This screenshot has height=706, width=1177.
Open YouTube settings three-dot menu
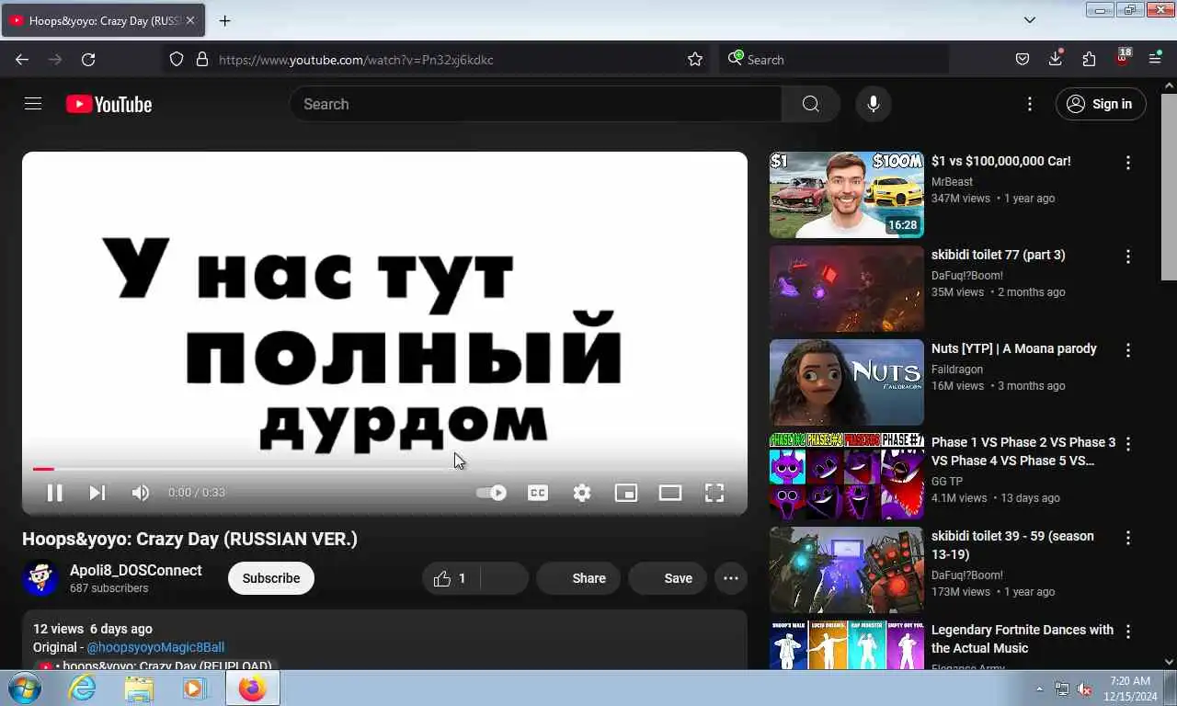(x=1030, y=104)
